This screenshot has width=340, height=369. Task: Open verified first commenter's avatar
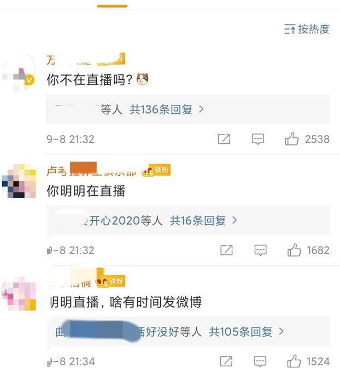19,72
